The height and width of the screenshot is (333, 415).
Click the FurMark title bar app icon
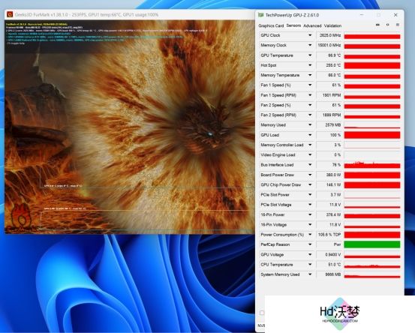[10, 14]
